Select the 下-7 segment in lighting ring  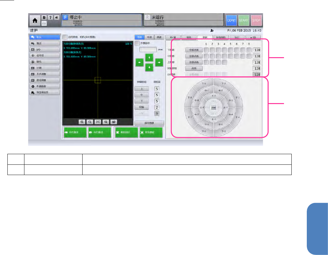pos(190,117)
